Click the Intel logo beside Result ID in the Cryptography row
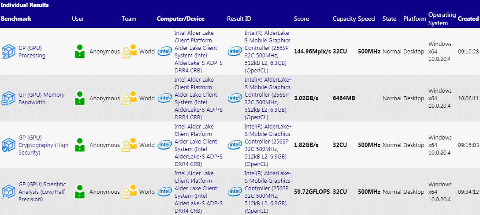 click(235, 145)
